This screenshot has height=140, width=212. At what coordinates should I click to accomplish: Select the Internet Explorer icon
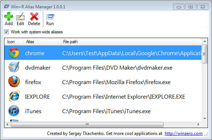click(14, 96)
